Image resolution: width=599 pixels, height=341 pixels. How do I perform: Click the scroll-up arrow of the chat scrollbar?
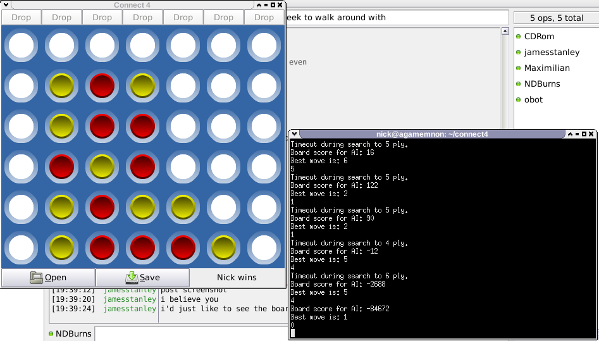click(x=505, y=31)
